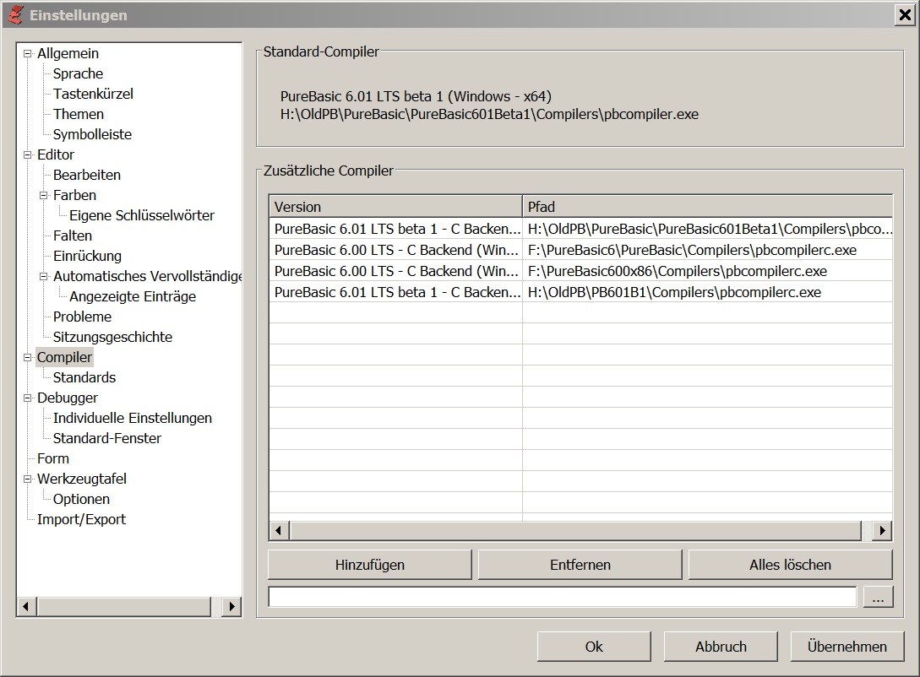Select Symbolleiste in the settings tree
Viewport: 920px width, 677px height.
tap(92, 134)
